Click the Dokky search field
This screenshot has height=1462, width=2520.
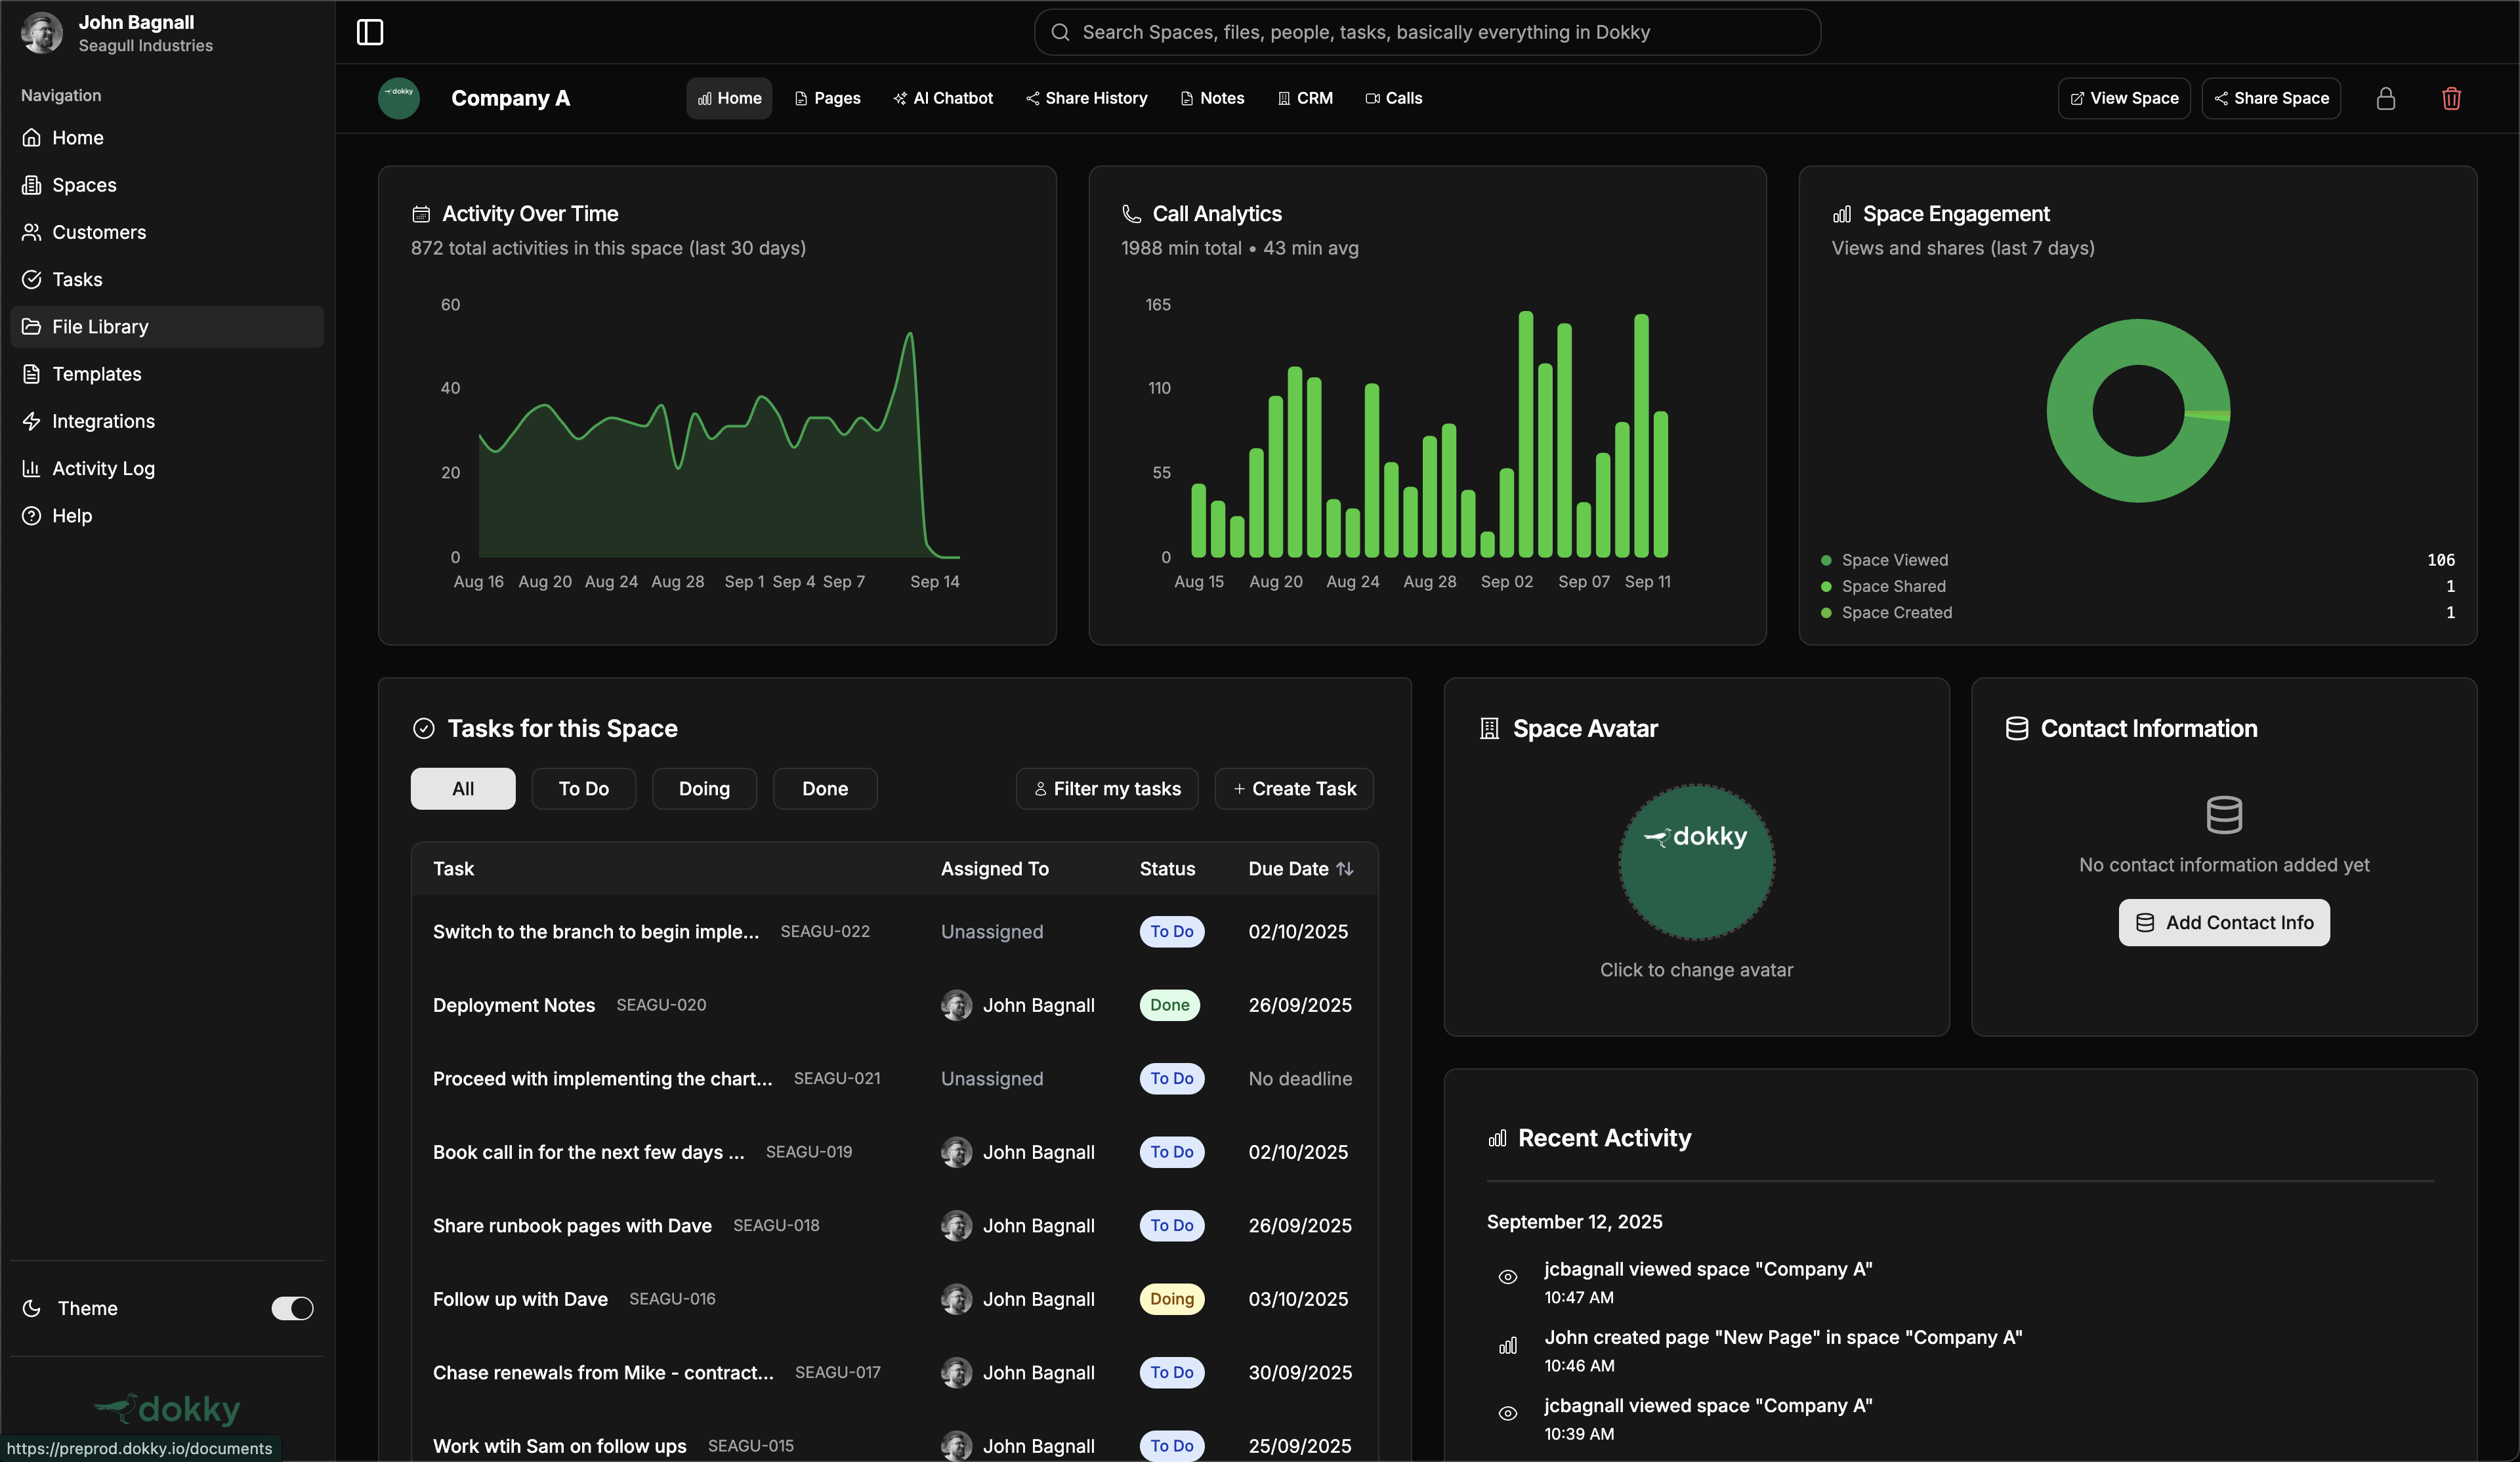[x=1427, y=32]
